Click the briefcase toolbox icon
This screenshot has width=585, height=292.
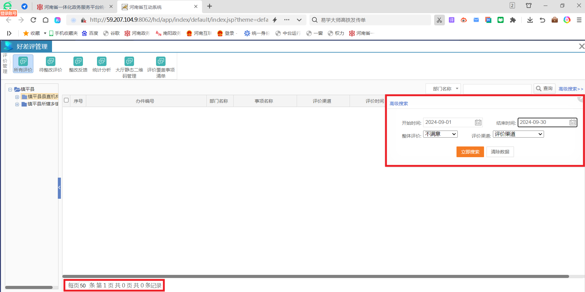554,20
